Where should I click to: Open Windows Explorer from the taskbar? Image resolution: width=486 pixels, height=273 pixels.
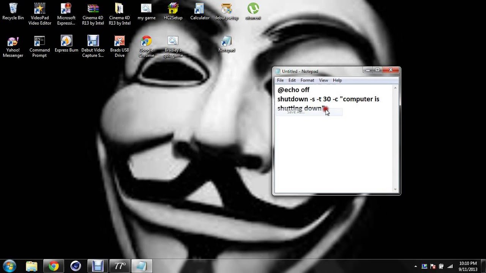32,266
